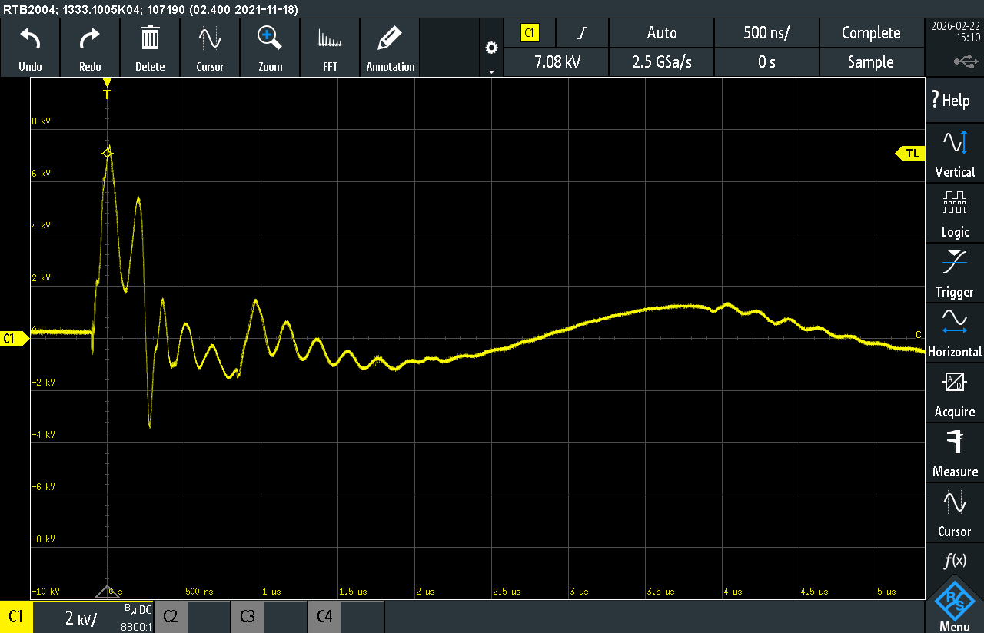Toggle channel C2 on
984x633 pixels.
pyautogui.click(x=171, y=617)
